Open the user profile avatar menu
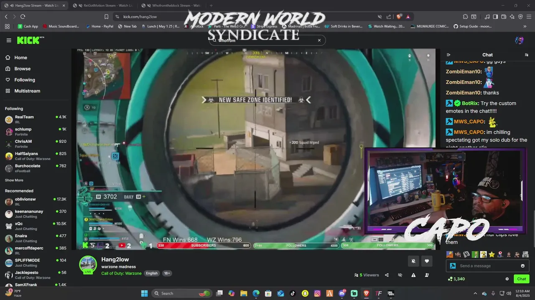Viewport: 535px width, 300px height. pos(519,40)
